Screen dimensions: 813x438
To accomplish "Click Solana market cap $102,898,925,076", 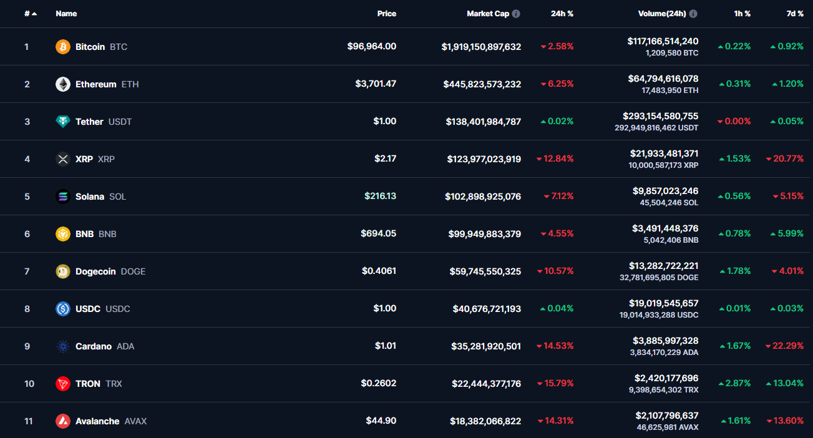I will (x=483, y=197).
